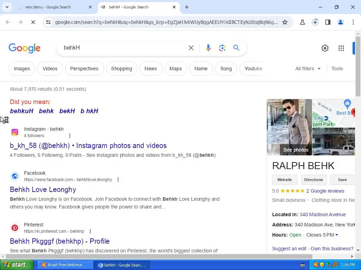The height and width of the screenshot is (270, 361).
Task: Expand business hours dropdown arrow
Action: (337, 235)
